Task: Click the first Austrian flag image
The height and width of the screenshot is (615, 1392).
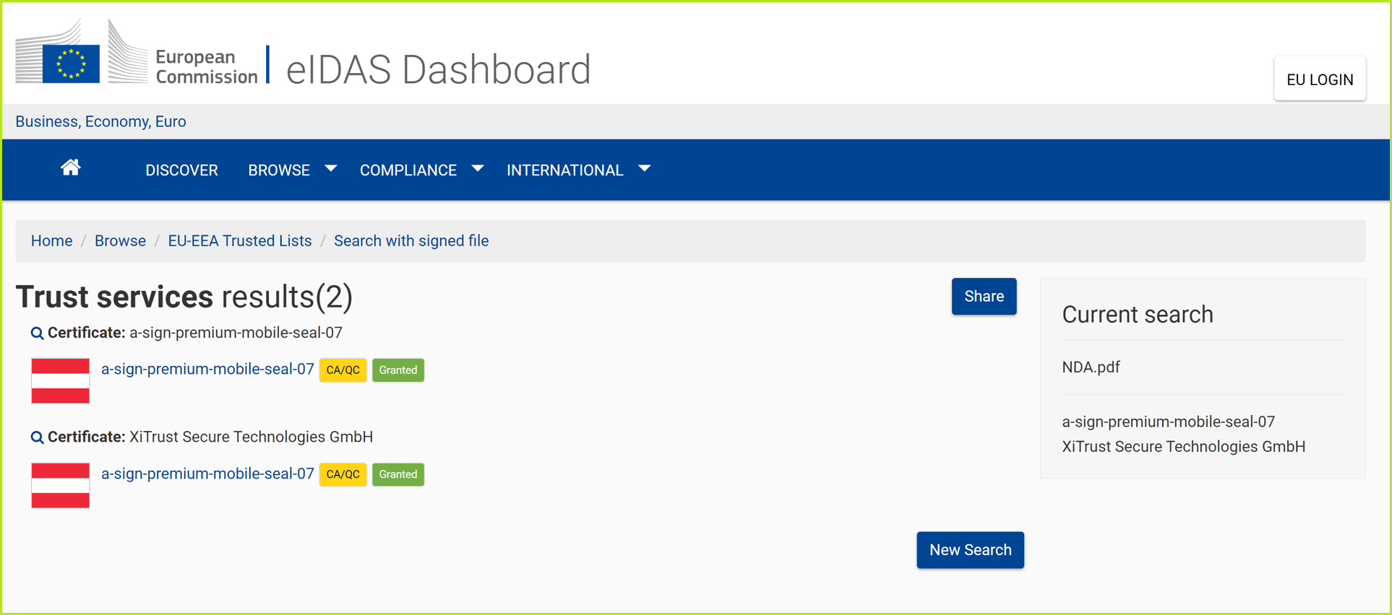Action: (x=61, y=380)
